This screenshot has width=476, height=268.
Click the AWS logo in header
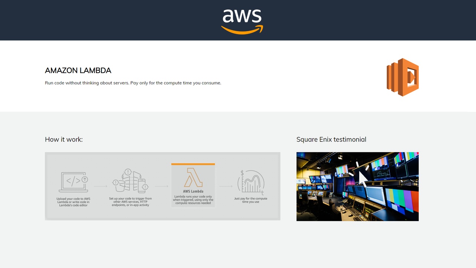tap(242, 22)
